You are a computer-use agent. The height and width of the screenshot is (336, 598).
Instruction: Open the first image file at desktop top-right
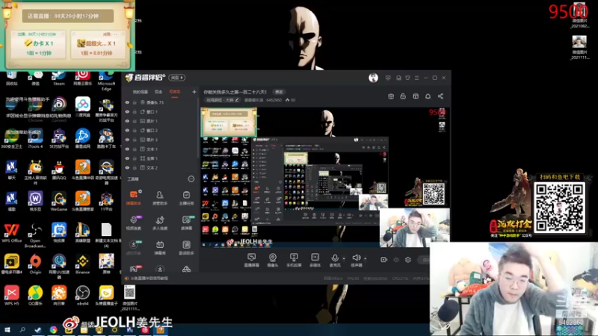pos(579,15)
